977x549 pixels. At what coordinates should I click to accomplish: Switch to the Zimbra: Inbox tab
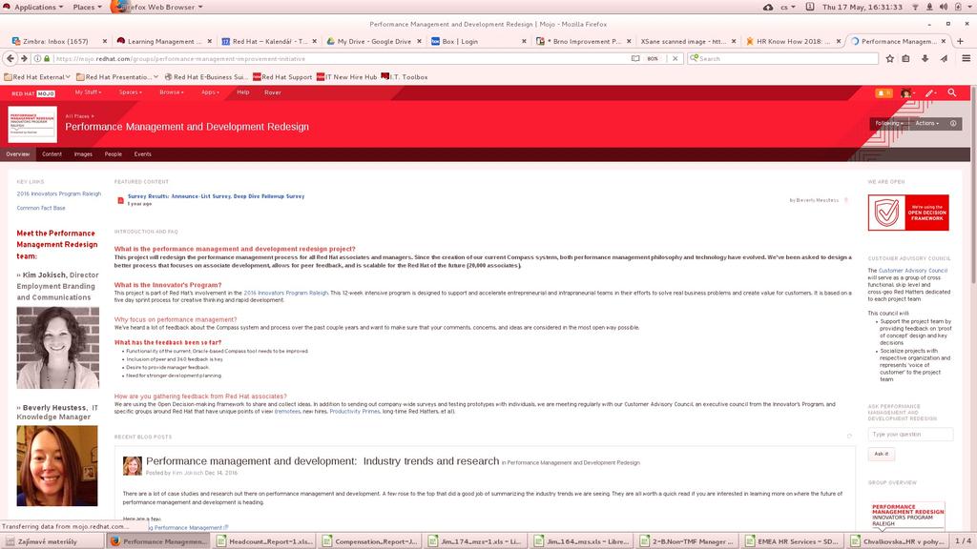54,41
